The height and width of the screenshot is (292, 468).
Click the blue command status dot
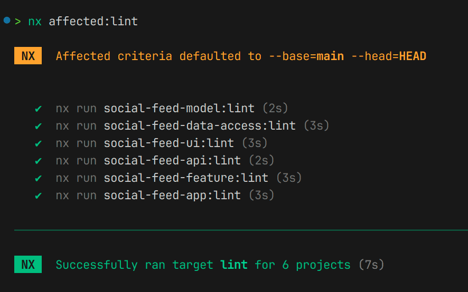point(7,21)
